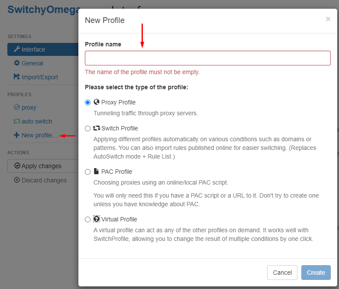Click the PAC Profile document icon
The width and height of the screenshot is (339, 289).
point(96,171)
